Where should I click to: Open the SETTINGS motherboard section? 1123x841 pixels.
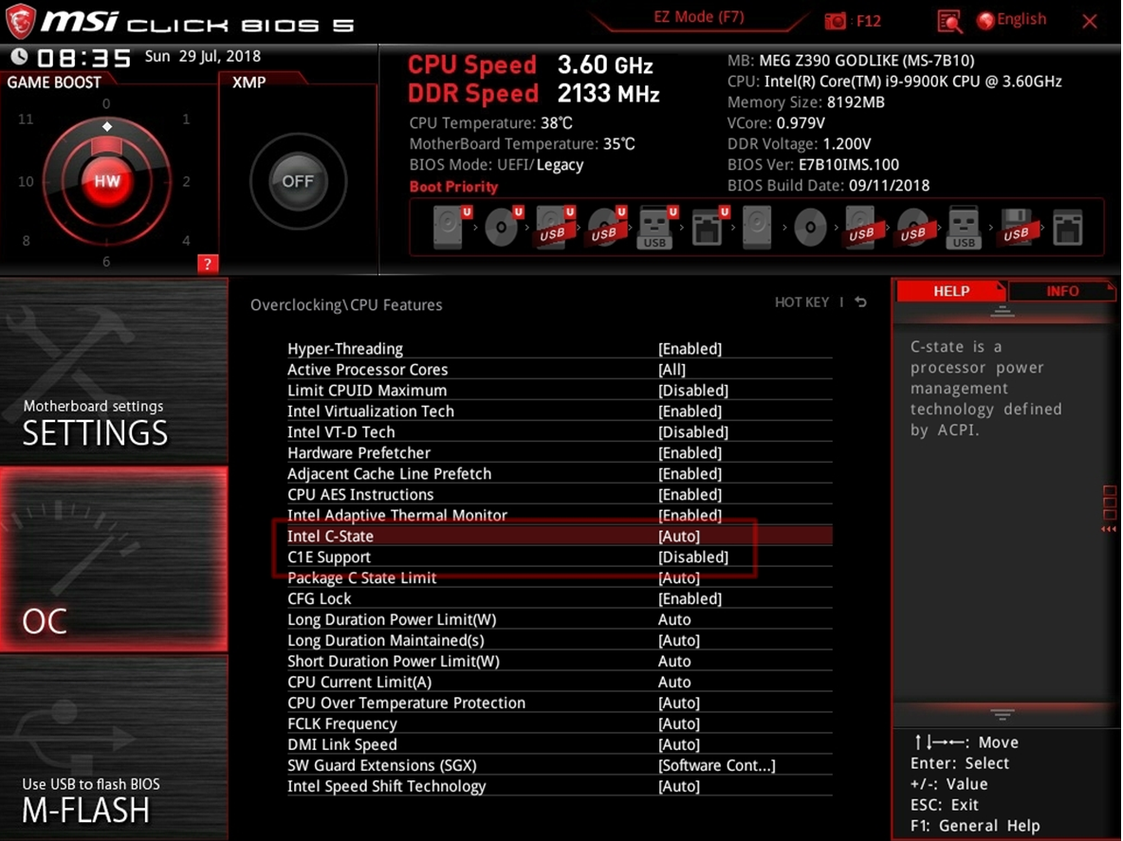114,372
